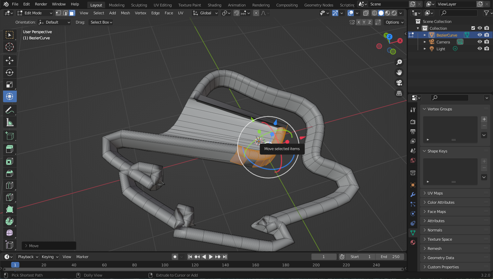This screenshot has width=493, height=279.
Task: Open the File menu
Action: (15, 4)
